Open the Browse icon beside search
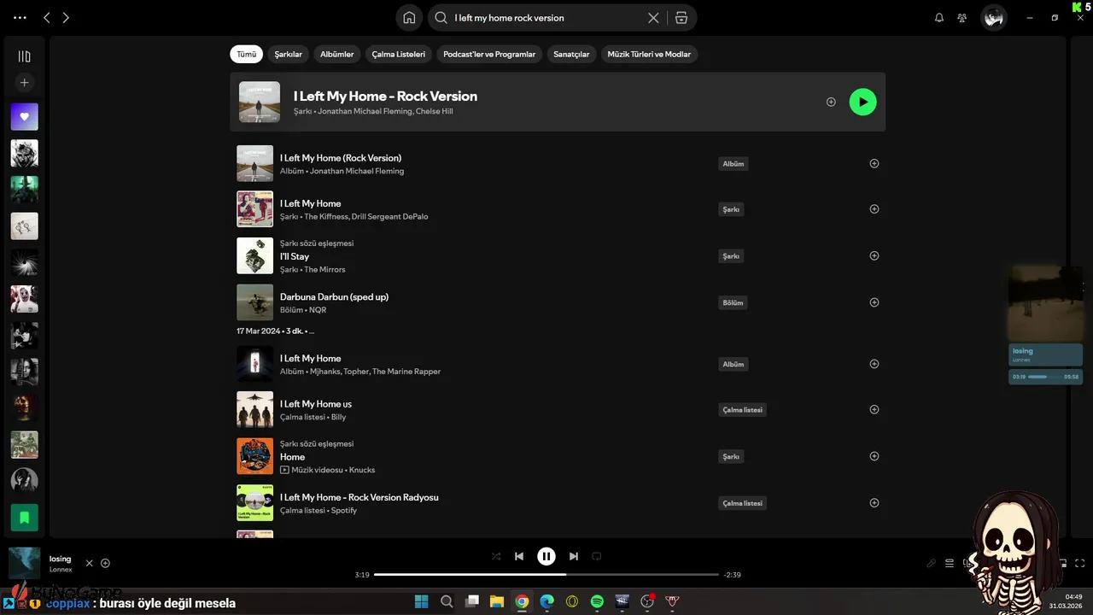 coord(681,17)
